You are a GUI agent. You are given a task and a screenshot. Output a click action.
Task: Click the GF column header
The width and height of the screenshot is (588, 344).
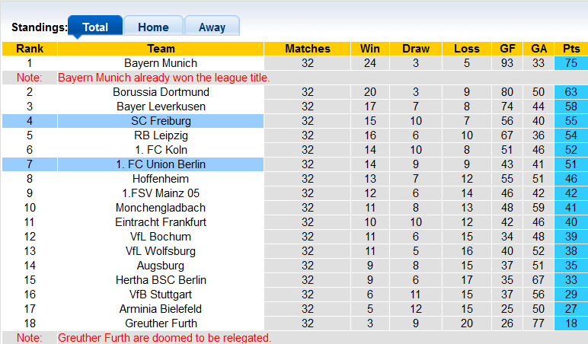coord(507,49)
